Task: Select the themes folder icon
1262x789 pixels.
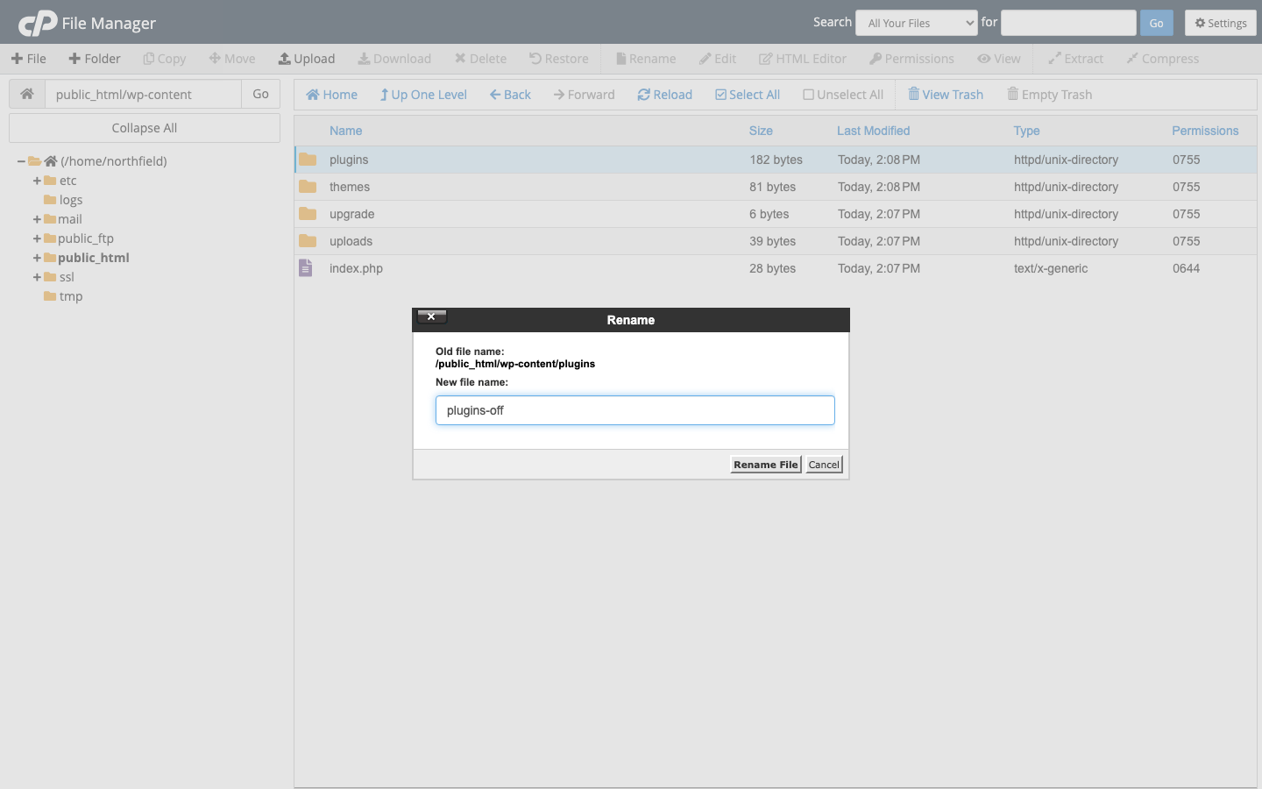Action: coord(308,187)
